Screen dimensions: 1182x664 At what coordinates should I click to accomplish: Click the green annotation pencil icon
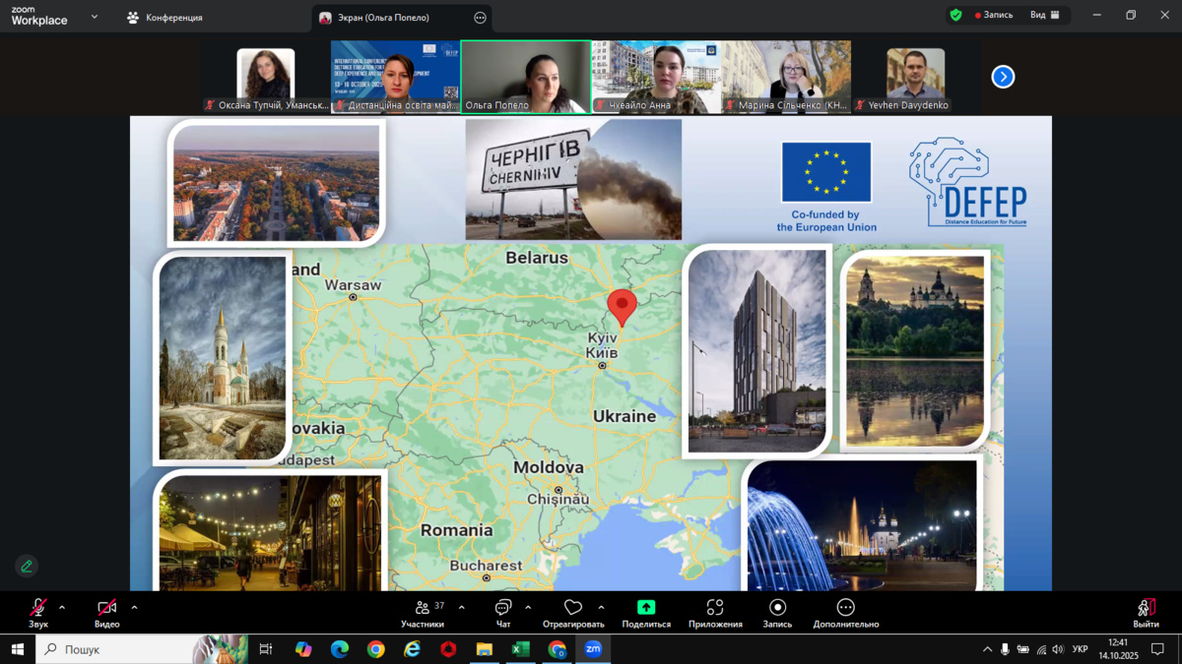click(27, 566)
